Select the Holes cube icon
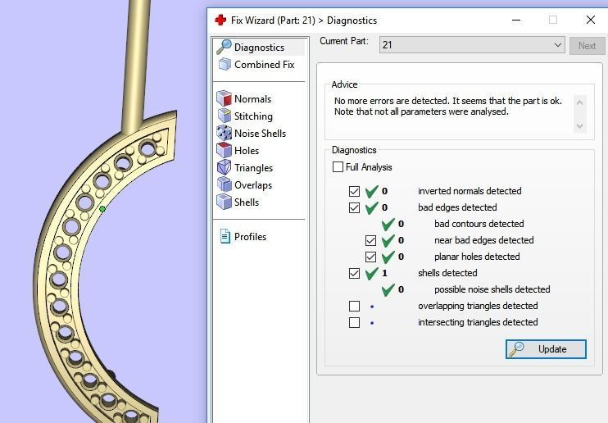 point(225,150)
